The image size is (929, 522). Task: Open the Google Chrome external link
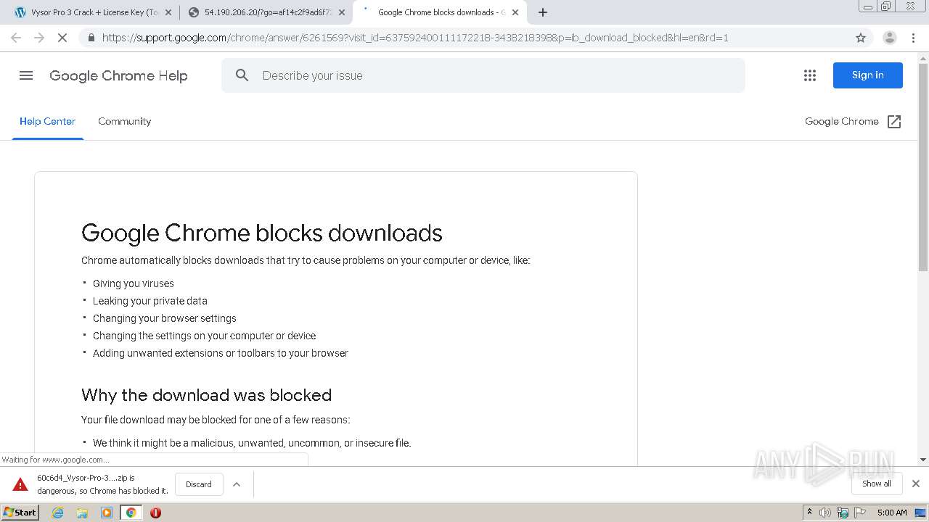click(x=854, y=121)
